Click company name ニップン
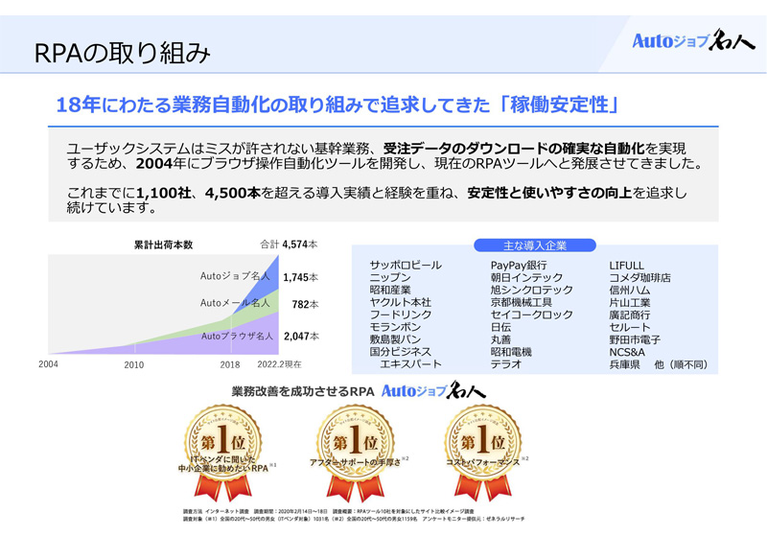The width and height of the screenshot is (767, 536). tap(390, 277)
